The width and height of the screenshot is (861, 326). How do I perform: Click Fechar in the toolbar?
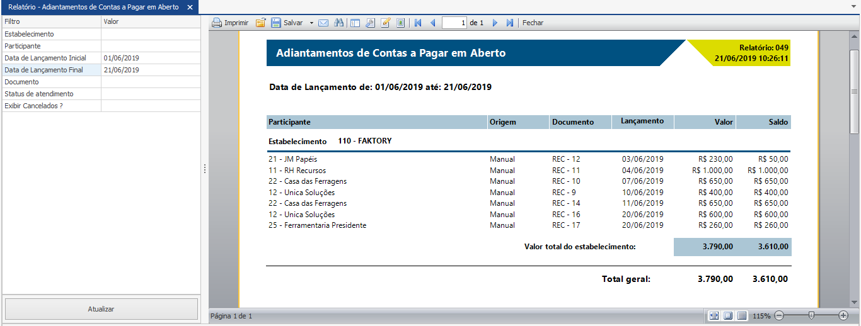click(533, 23)
